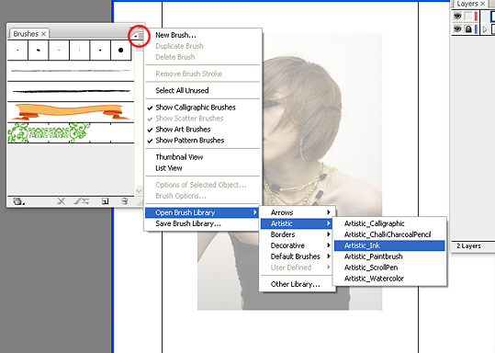Click the Remove Brush Stroke X icon
This screenshot has height=353, width=495.
(61, 201)
